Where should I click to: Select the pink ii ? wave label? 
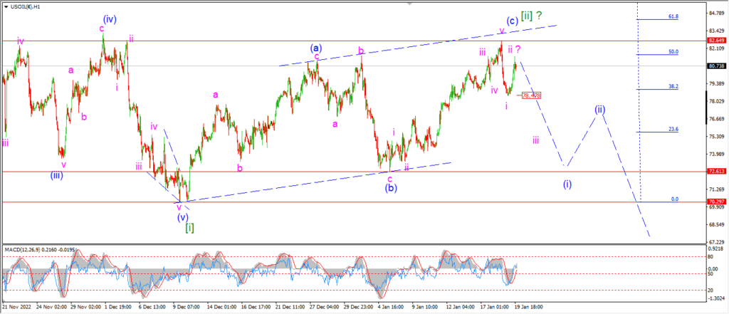click(x=514, y=49)
